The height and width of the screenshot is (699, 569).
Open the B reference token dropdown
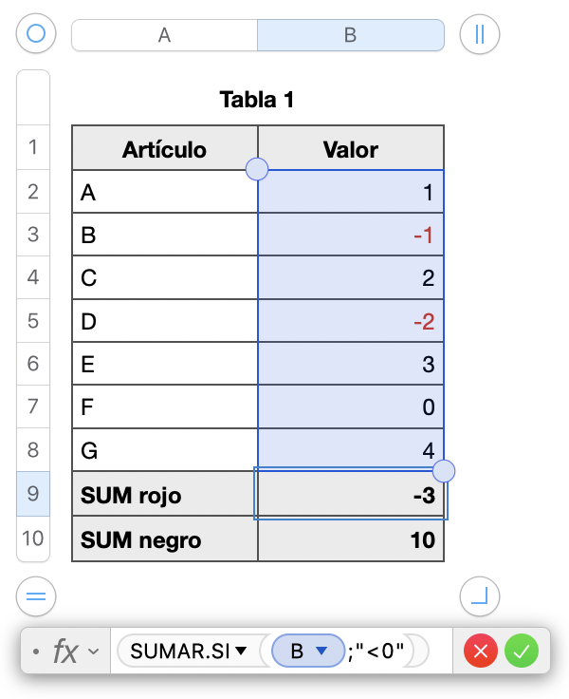(321, 652)
